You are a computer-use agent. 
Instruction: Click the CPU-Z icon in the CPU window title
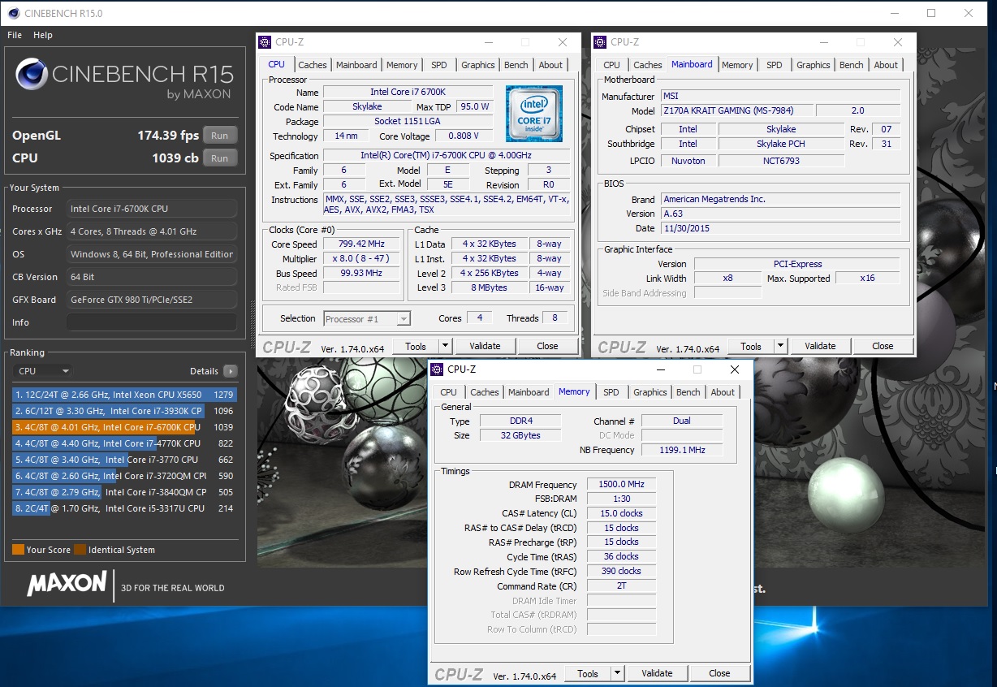point(265,42)
